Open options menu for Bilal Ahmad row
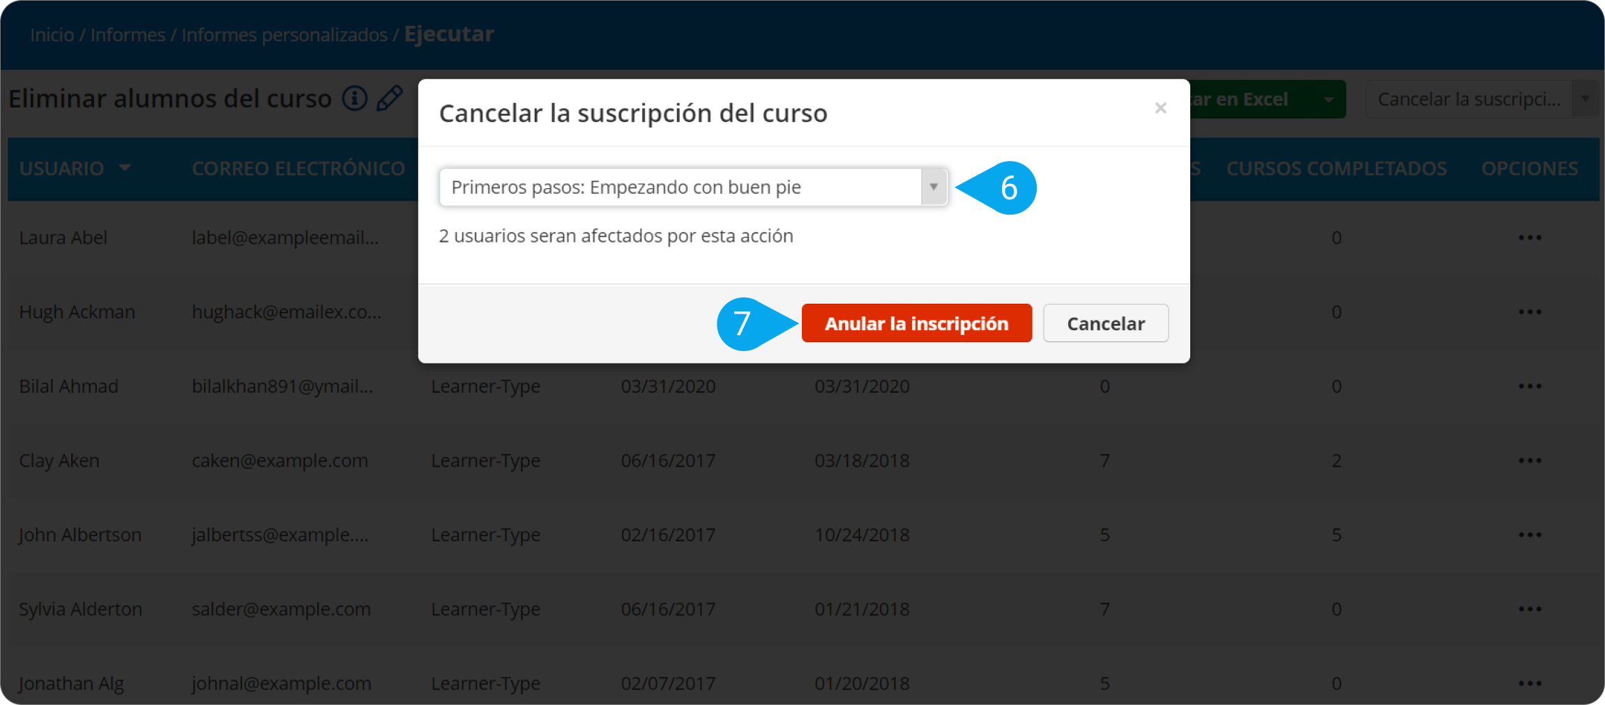This screenshot has width=1605, height=705. pyautogui.click(x=1530, y=387)
